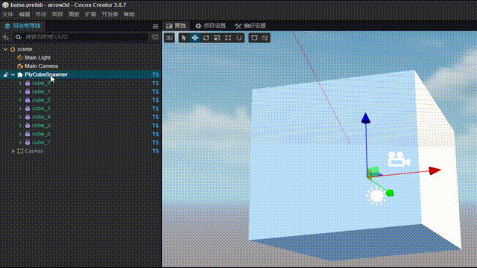Select the cube_3 node

[41, 109]
